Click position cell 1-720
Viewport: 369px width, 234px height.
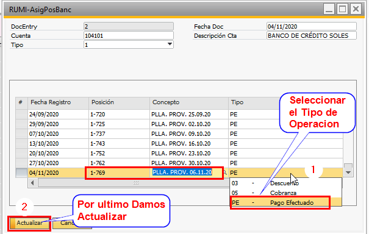tap(119, 115)
